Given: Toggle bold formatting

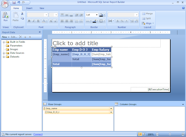Looking at the screenshot, I should click(x=29, y=21).
